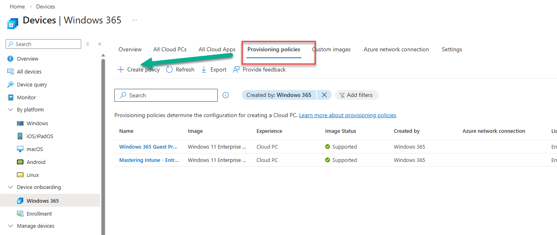Click the info icon beside search box

click(226, 95)
